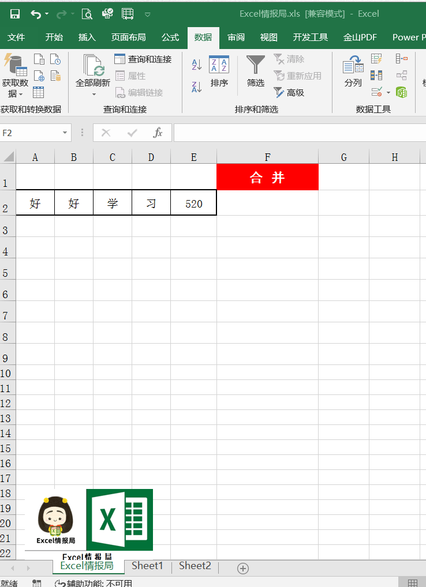Screen dimensions: 426x587
Task: Click the Normal view grid icon in status bar
Action: [413, 584]
